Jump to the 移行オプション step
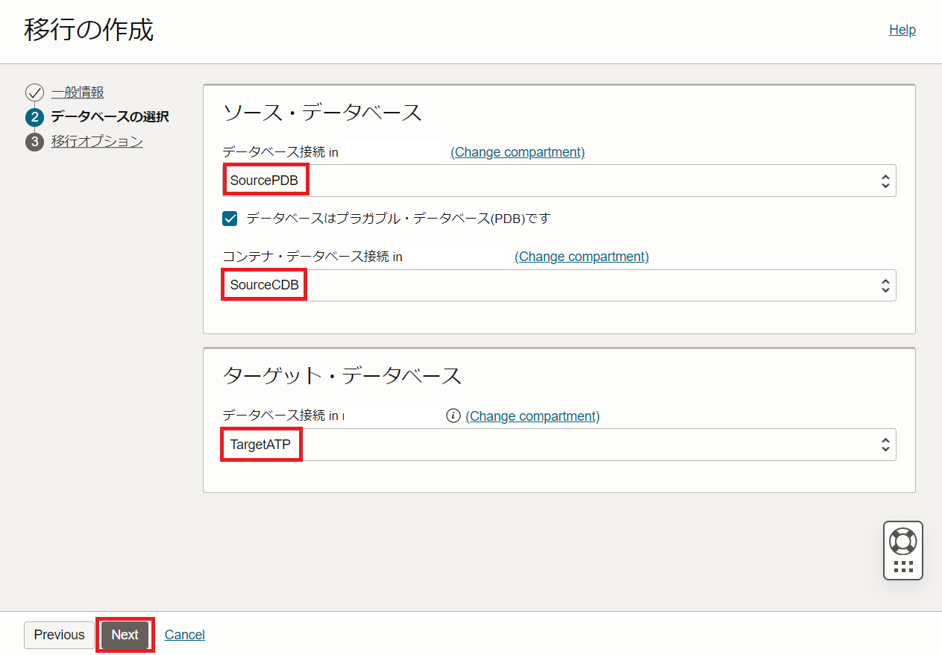This screenshot has height=655, width=942. click(x=97, y=142)
